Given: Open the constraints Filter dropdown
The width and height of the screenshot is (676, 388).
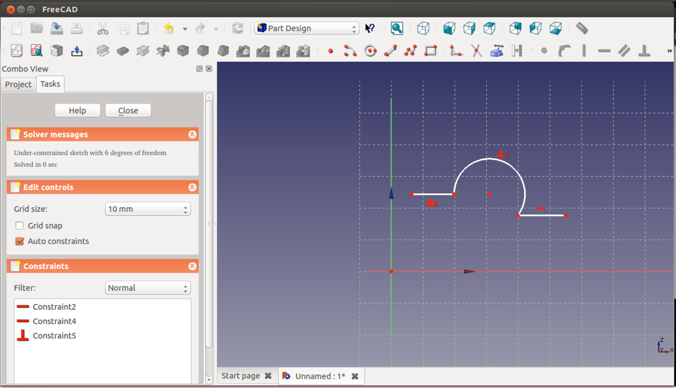Looking at the screenshot, I should pyautogui.click(x=148, y=288).
